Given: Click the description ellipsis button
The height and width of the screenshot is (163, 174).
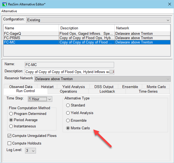Looking at the screenshot, I should [111, 72].
